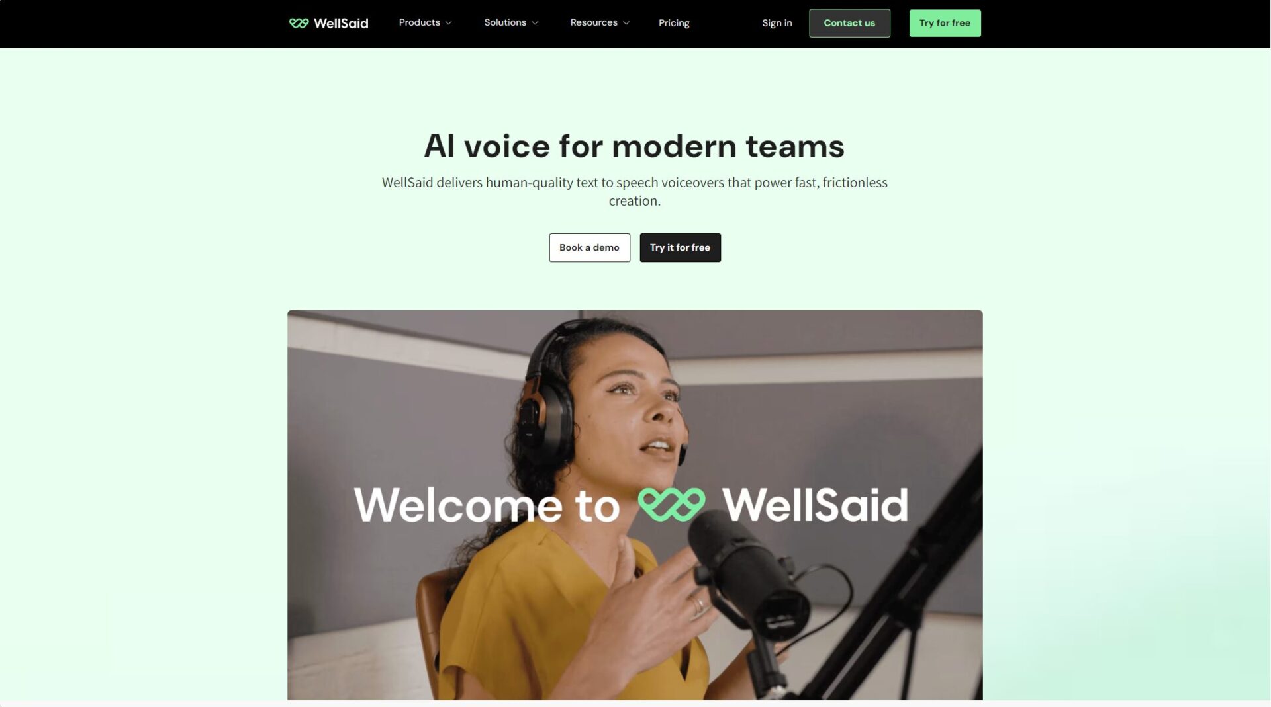Image resolution: width=1271 pixels, height=707 pixels.
Task: Click the Contact us button
Action: click(x=849, y=23)
